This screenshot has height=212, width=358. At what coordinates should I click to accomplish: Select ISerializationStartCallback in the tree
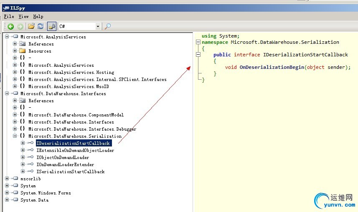coord(70,172)
